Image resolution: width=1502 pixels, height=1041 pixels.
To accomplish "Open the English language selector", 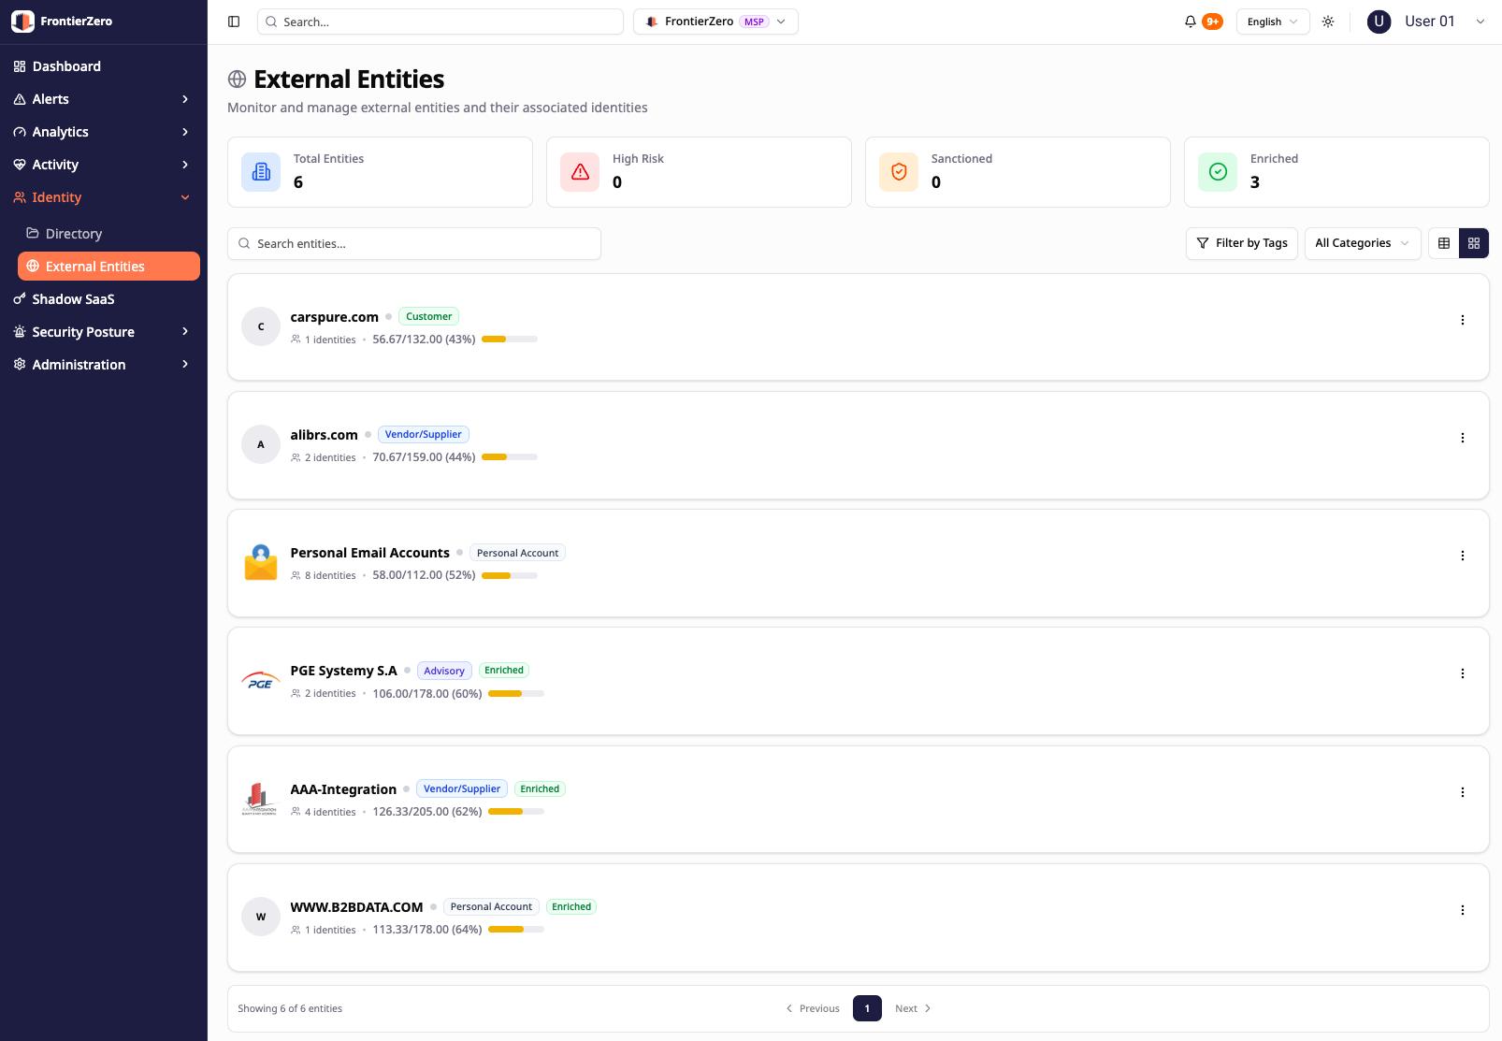I will [1272, 22].
